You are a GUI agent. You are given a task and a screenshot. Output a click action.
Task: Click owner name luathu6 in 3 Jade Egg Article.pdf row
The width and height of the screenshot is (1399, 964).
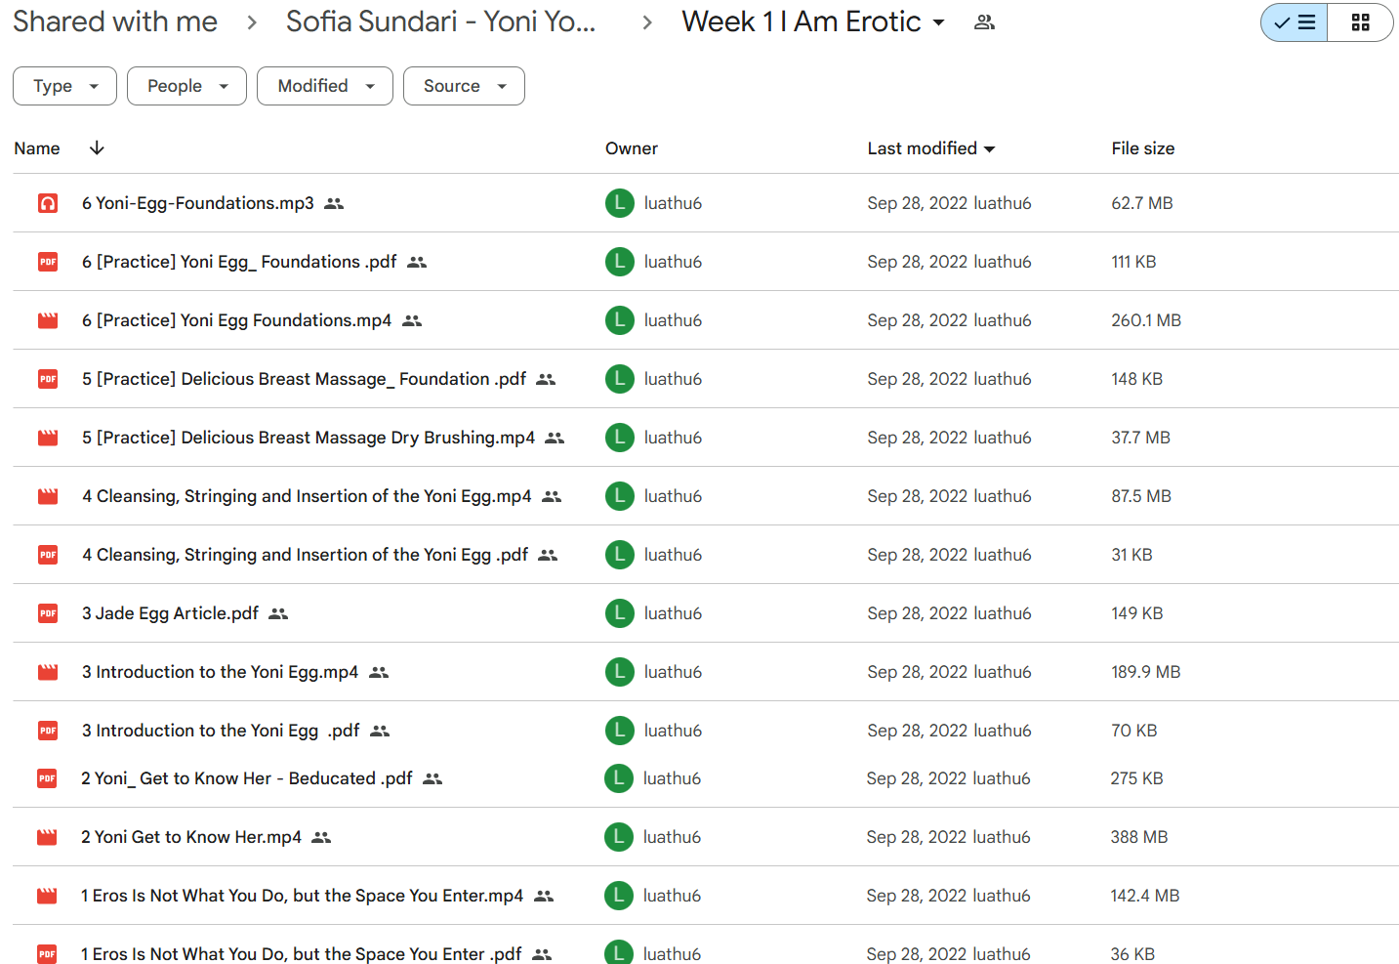673,613
